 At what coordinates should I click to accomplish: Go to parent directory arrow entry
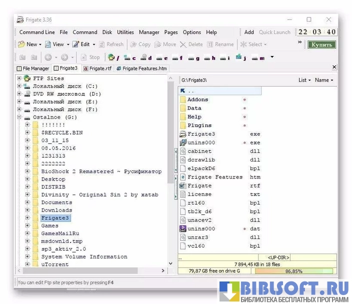point(183,91)
